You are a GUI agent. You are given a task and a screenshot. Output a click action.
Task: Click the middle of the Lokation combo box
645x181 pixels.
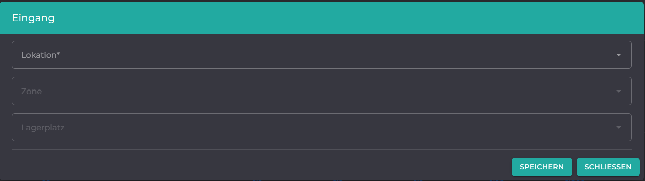(x=321, y=55)
